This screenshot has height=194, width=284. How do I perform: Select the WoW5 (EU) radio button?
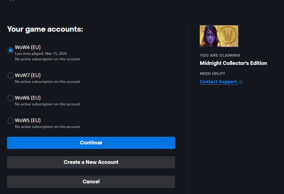click(x=11, y=121)
